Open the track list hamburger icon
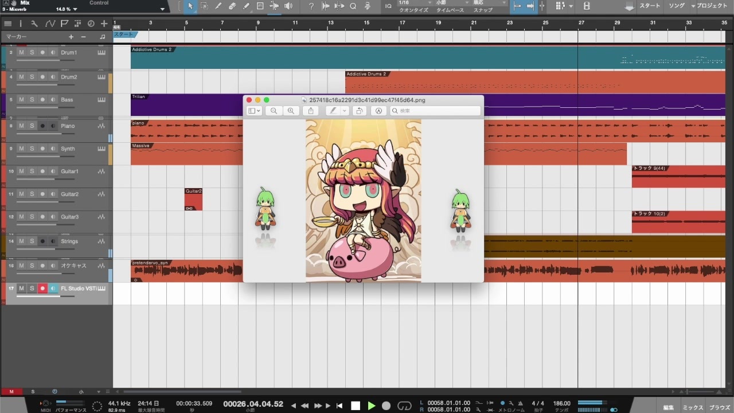This screenshot has height=413, width=734. coord(7,24)
